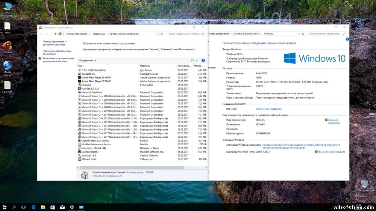Open the Windows Start menu
The width and height of the screenshot is (376, 211).
[x=5, y=207]
